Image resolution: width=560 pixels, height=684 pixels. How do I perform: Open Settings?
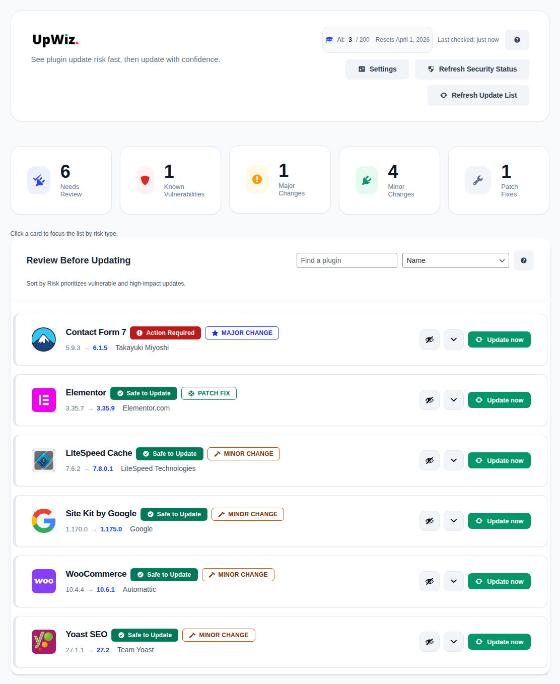pos(377,69)
